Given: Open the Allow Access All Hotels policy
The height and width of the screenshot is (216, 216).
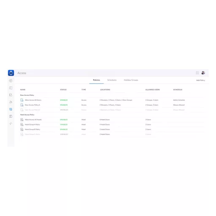Looking at the screenshot, I should (x=33, y=120).
